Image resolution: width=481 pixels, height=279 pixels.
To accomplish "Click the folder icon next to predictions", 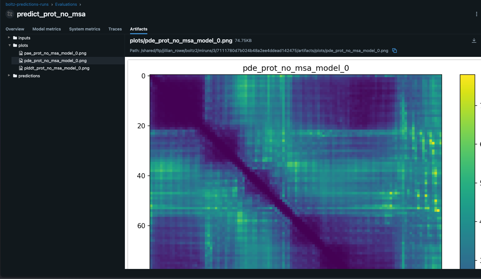I will click(x=15, y=76).
